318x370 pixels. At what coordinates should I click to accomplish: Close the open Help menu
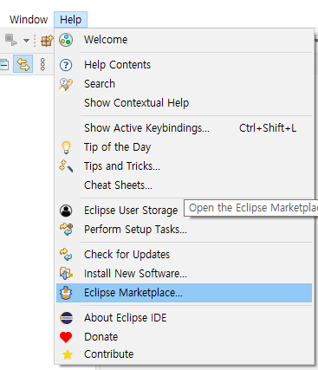(70, 20)
